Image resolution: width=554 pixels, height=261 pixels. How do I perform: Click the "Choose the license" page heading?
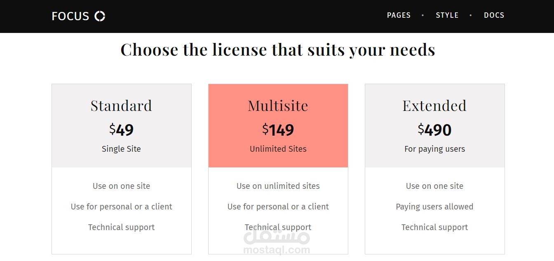[x=277, y=50]
